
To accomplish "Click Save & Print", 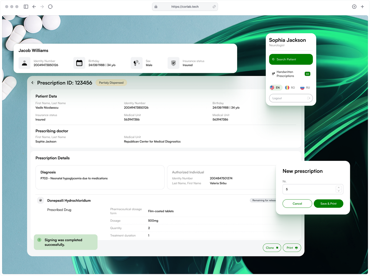I will click(x=328, y=204).
